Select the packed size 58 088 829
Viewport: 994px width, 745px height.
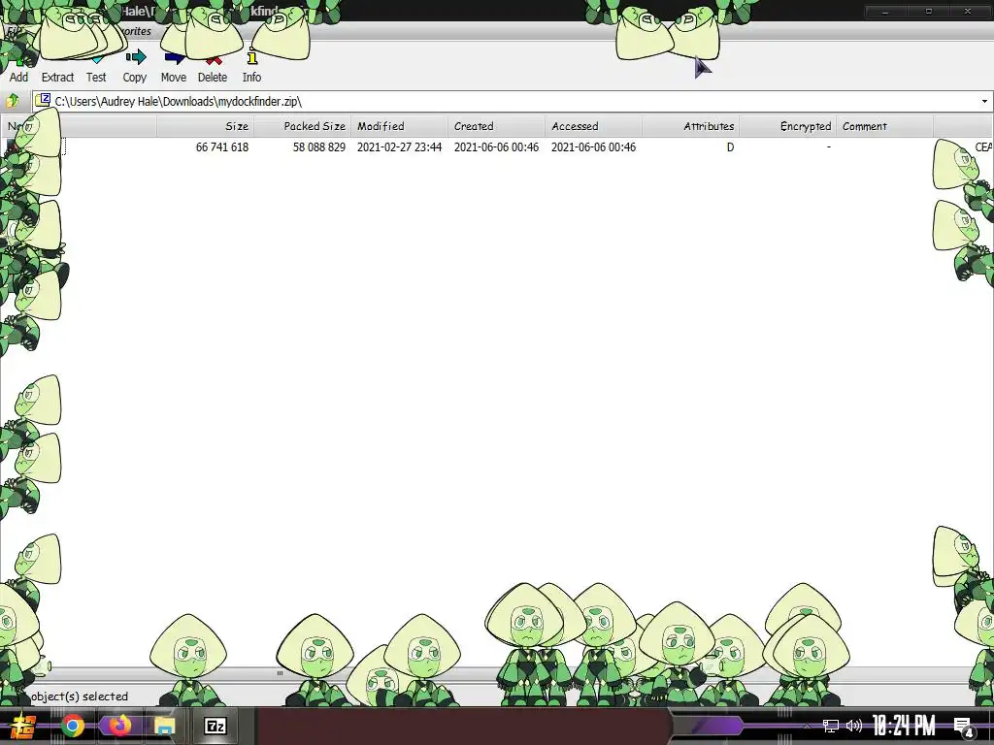tap(318, 147)
